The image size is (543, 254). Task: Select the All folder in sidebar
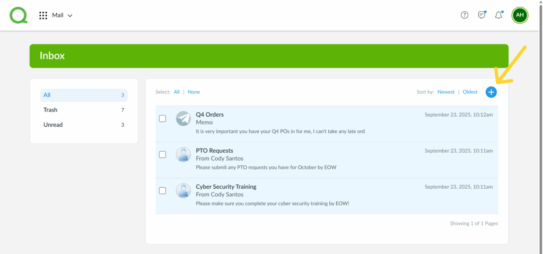pos(84,95)
